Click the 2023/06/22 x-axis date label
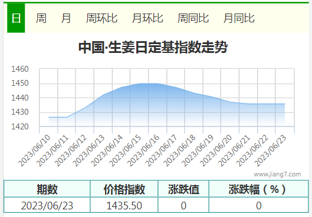 tap(252, 151)
